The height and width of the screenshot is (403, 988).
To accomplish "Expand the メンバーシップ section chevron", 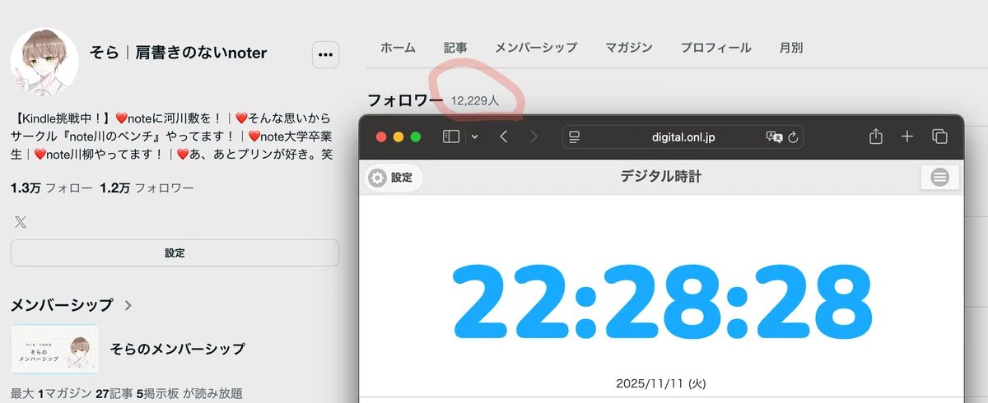I will tap(128, 305).
